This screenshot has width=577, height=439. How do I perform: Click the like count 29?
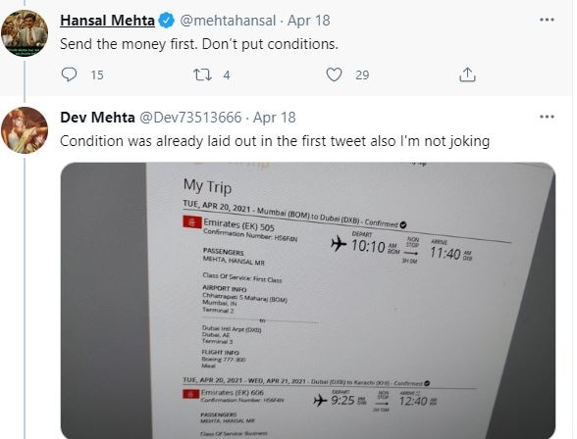(362, 75)
